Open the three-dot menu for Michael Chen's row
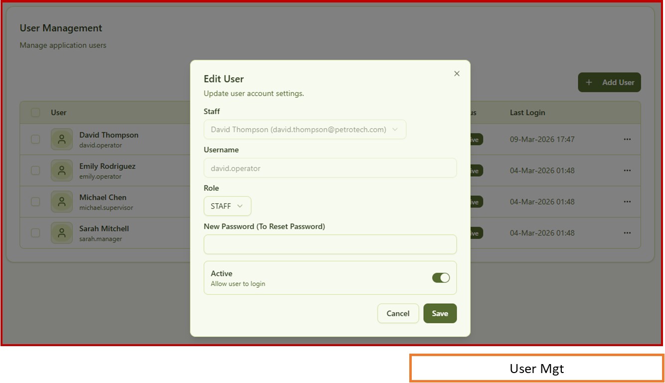The height and width of the screenshot is (383, 665). [627, 202]
